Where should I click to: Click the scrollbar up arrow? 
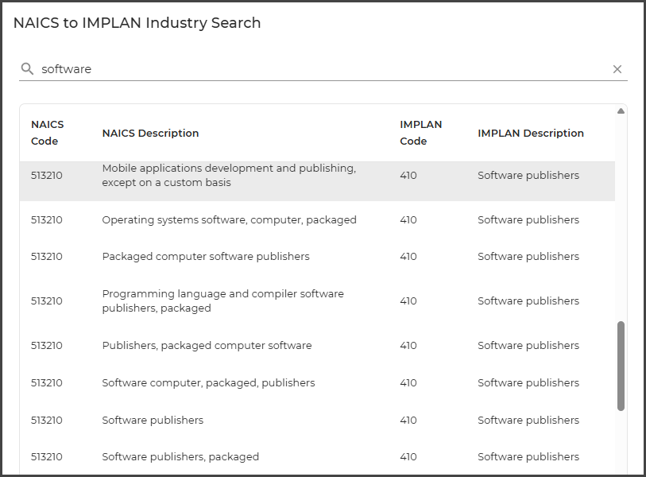tap(621, 111)
